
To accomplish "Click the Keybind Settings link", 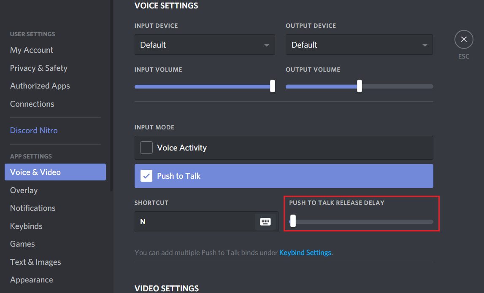I will (305, 252).
